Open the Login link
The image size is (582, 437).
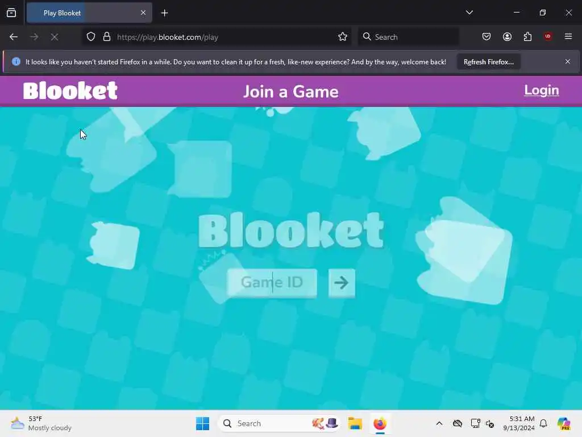coord(542,90)
